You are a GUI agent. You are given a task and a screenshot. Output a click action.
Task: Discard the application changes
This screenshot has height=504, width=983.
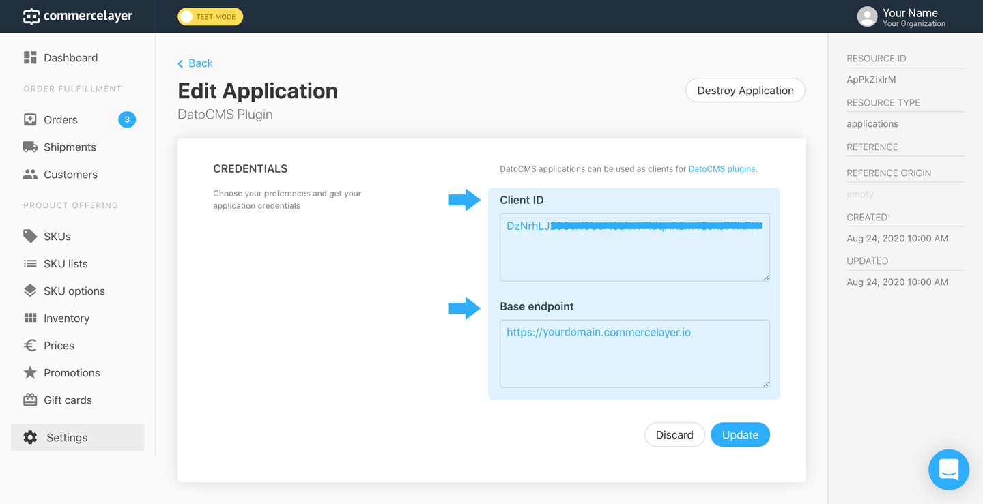tap(674, 434)
